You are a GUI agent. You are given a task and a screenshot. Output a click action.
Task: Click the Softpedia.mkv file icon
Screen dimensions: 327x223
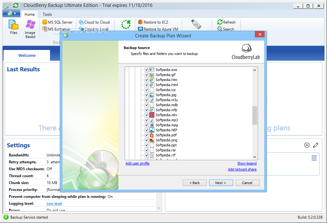click(x=152, y=115)
